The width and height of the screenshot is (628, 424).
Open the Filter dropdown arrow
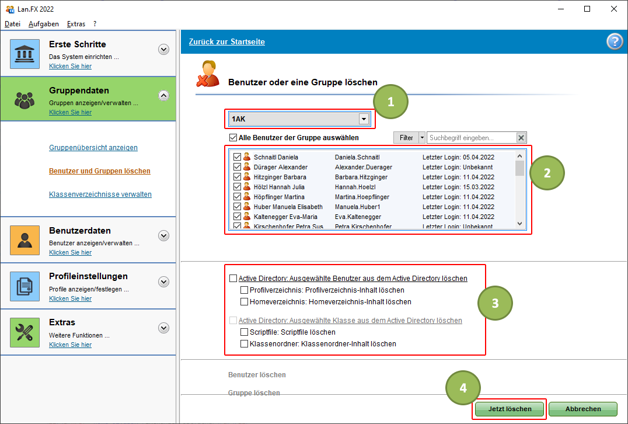coord(422,138)
